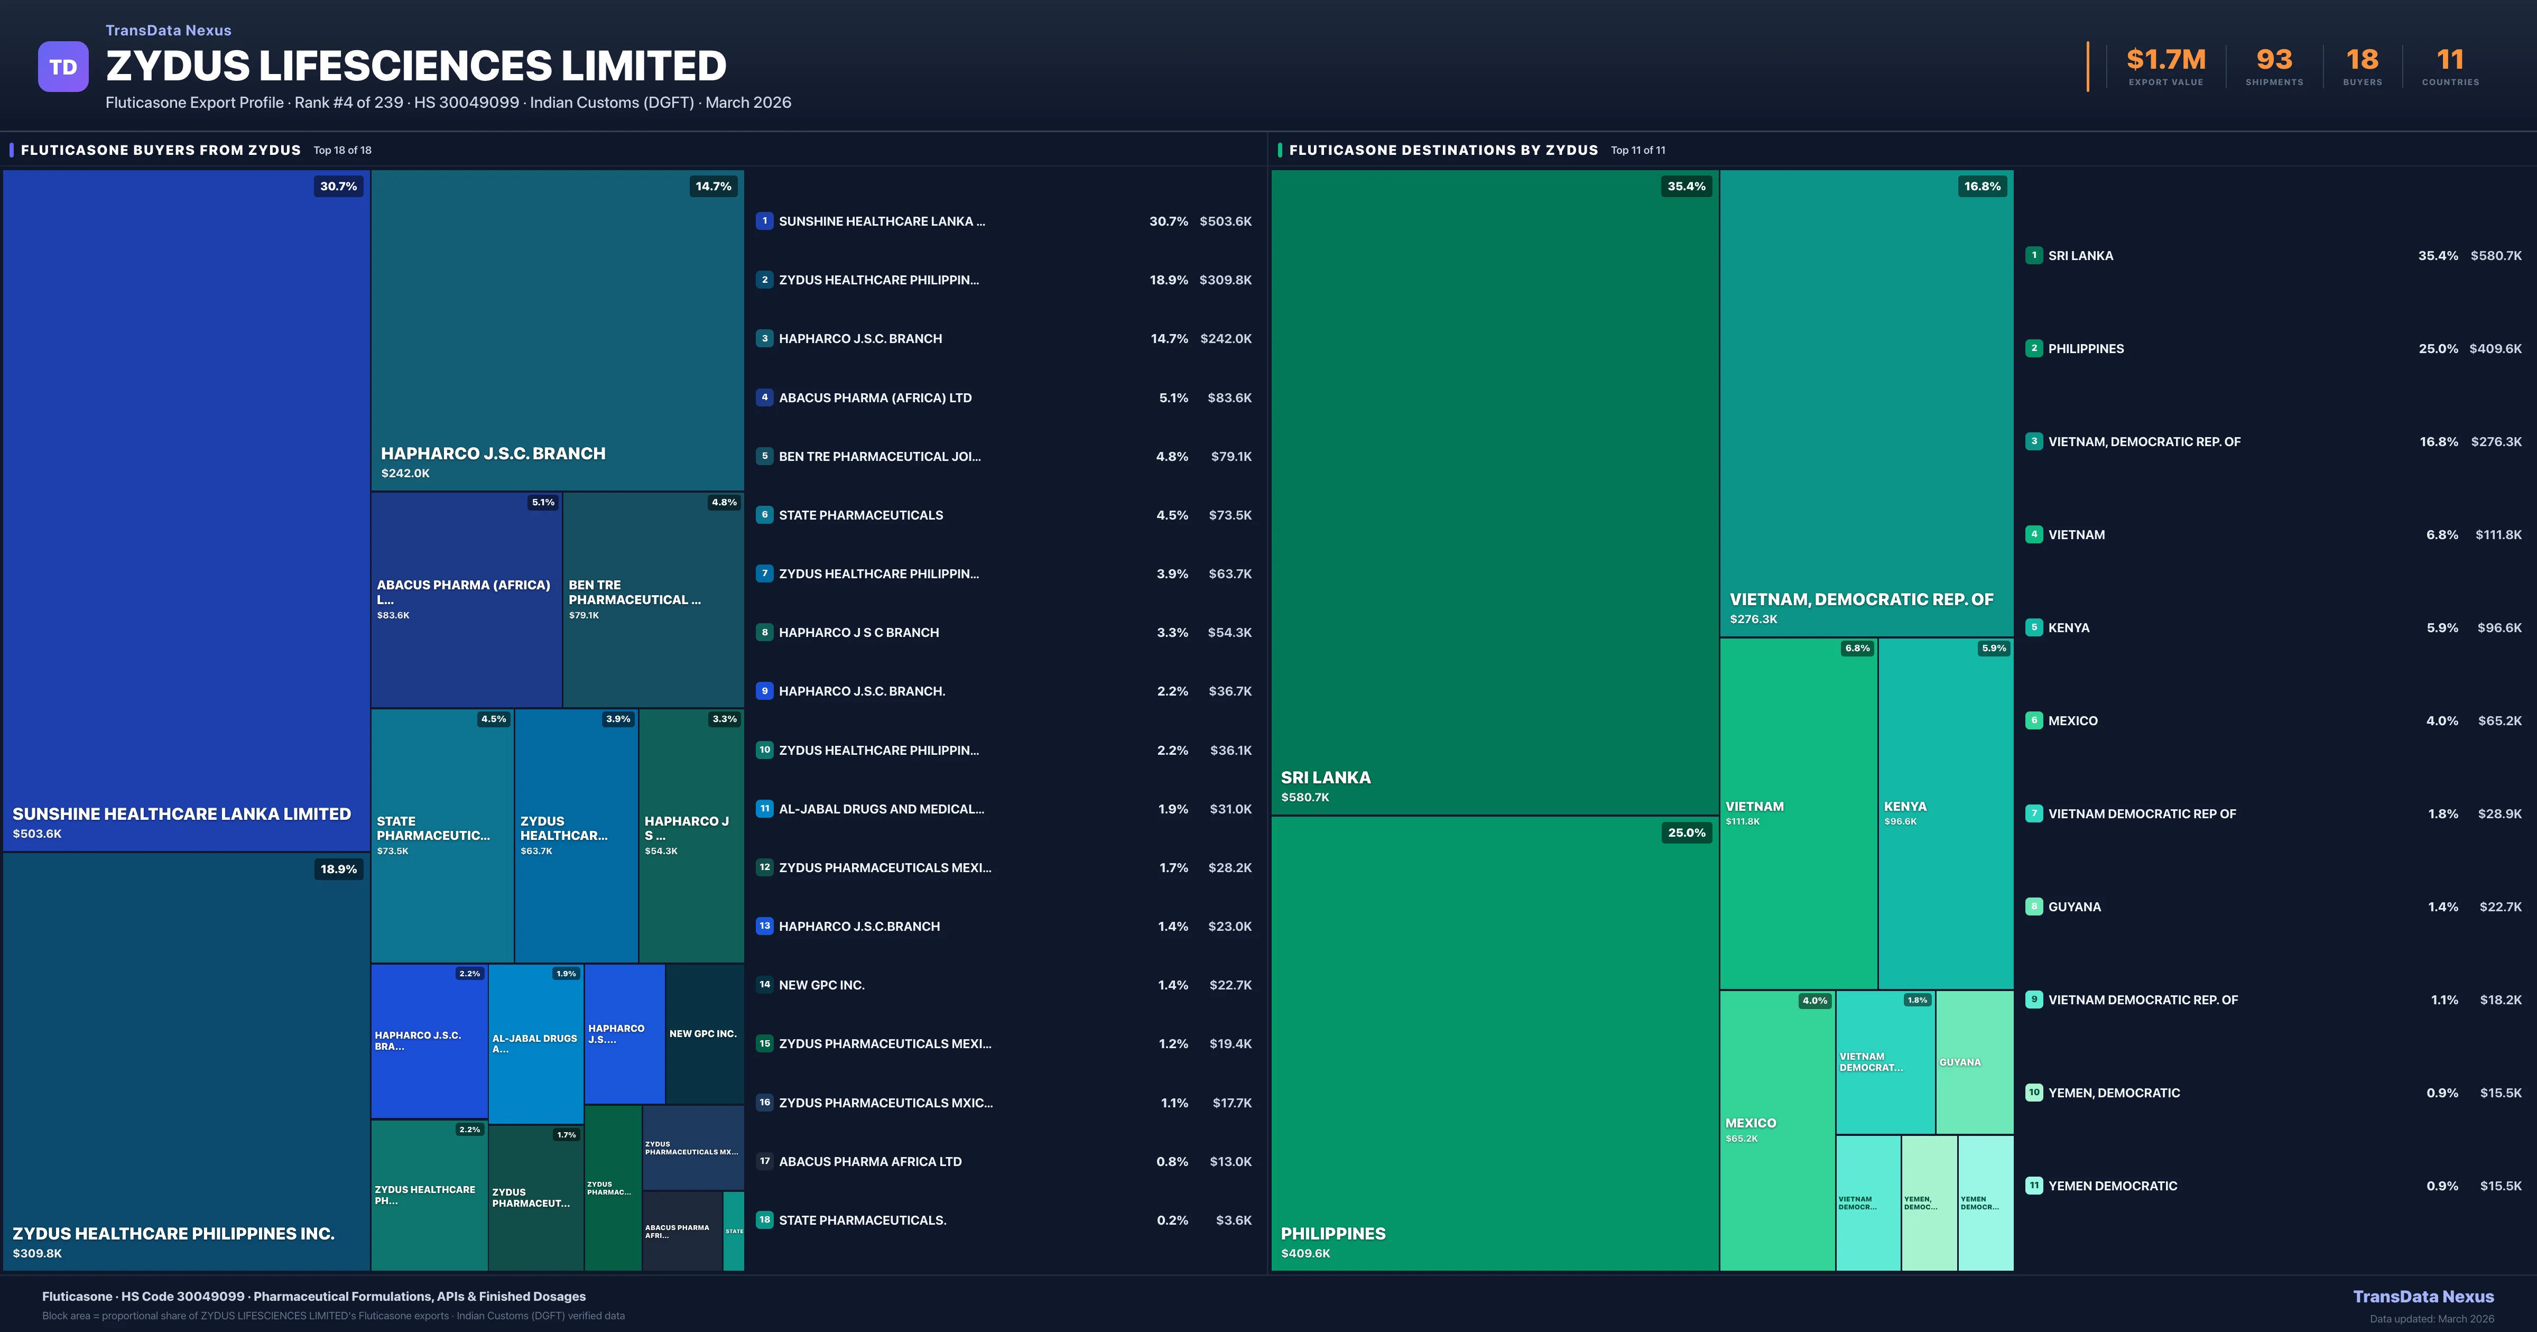Click rank badge 6 beside Mexico

coord(2034,720)
